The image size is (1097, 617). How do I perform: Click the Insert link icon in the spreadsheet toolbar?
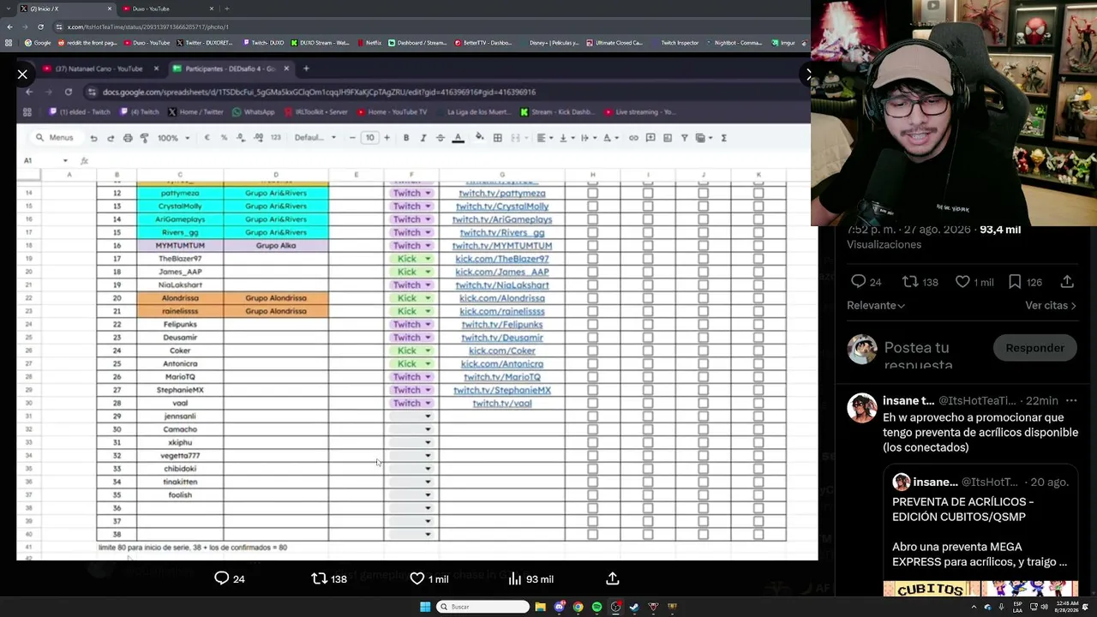[x=633, y=137]
